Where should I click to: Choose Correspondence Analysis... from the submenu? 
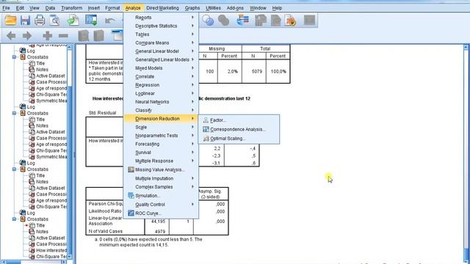point(239,129)
